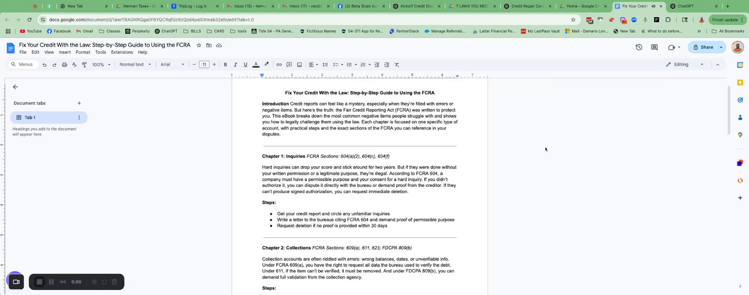The image size is (749, 295).
Task: Open Contacts side panel
Action: point(740,118)
